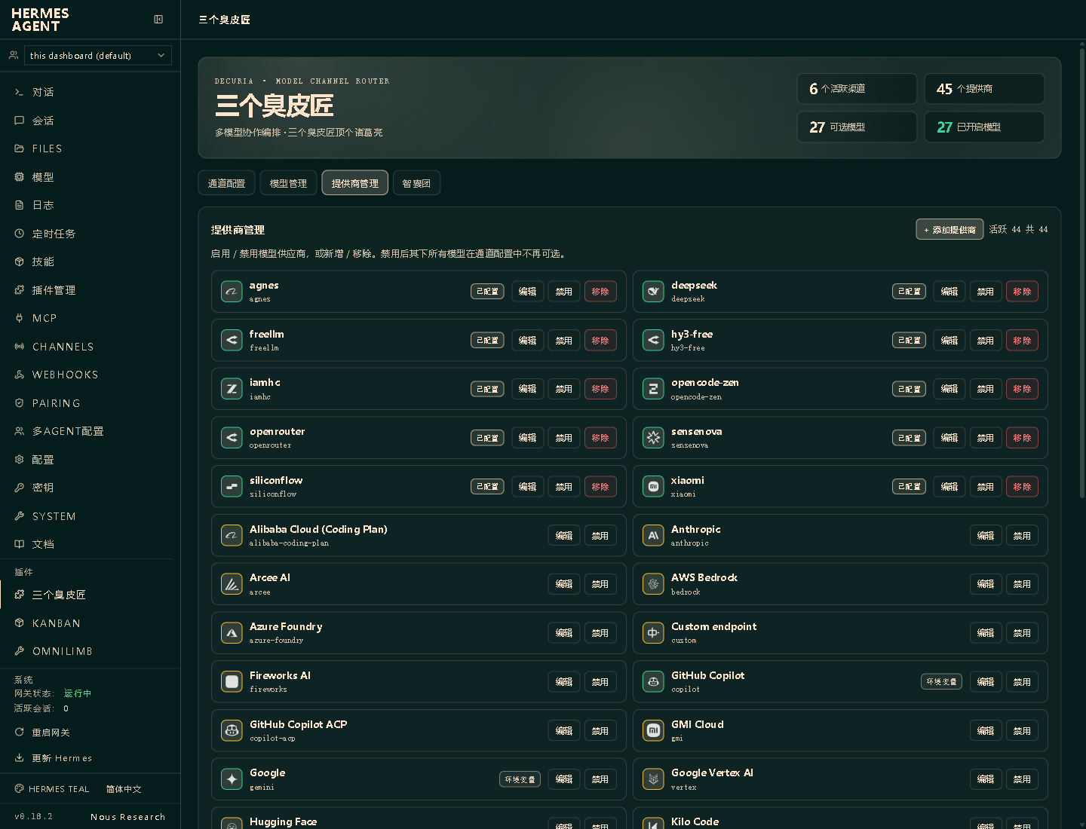The height and width of the screenshot is (829, 1086).
Task: Disable the Google Vertex AI provider with 禁用
Action: [x=1022, y=779]
